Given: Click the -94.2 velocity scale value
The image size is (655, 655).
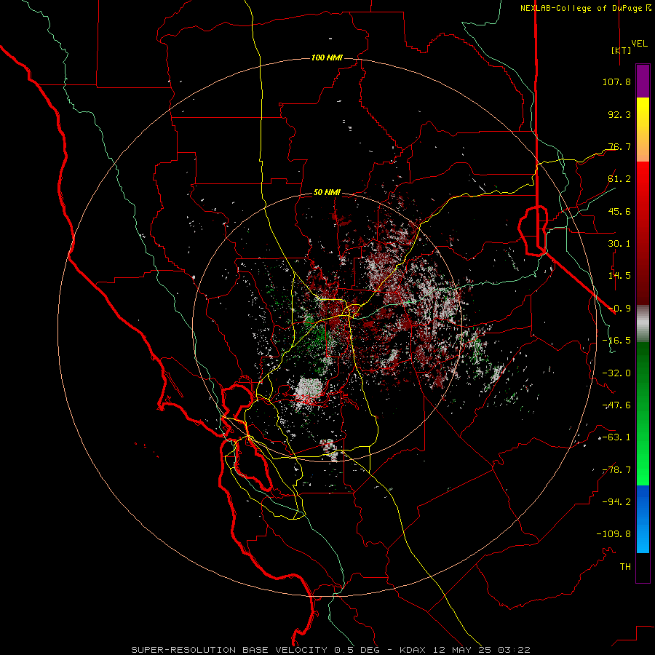Looking at the screenshot, I should [x=616, y=501].
